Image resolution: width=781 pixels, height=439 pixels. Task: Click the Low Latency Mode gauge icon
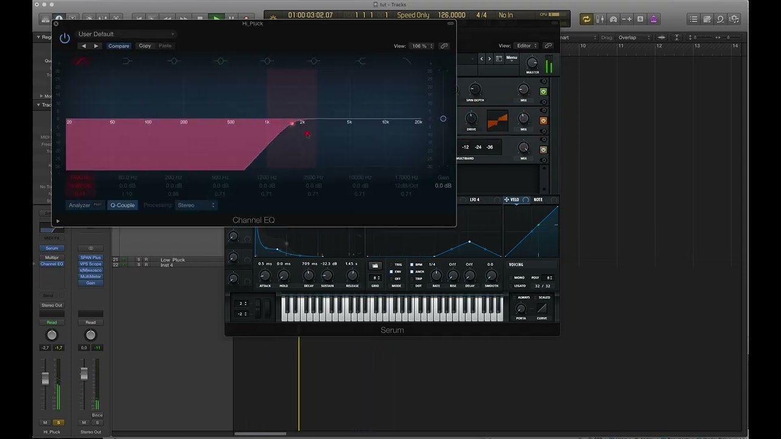[613, 19]
